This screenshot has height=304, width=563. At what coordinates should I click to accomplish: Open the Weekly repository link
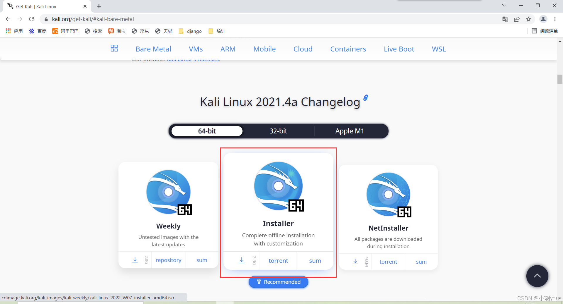pyautogui.click(x=168, y=260)
